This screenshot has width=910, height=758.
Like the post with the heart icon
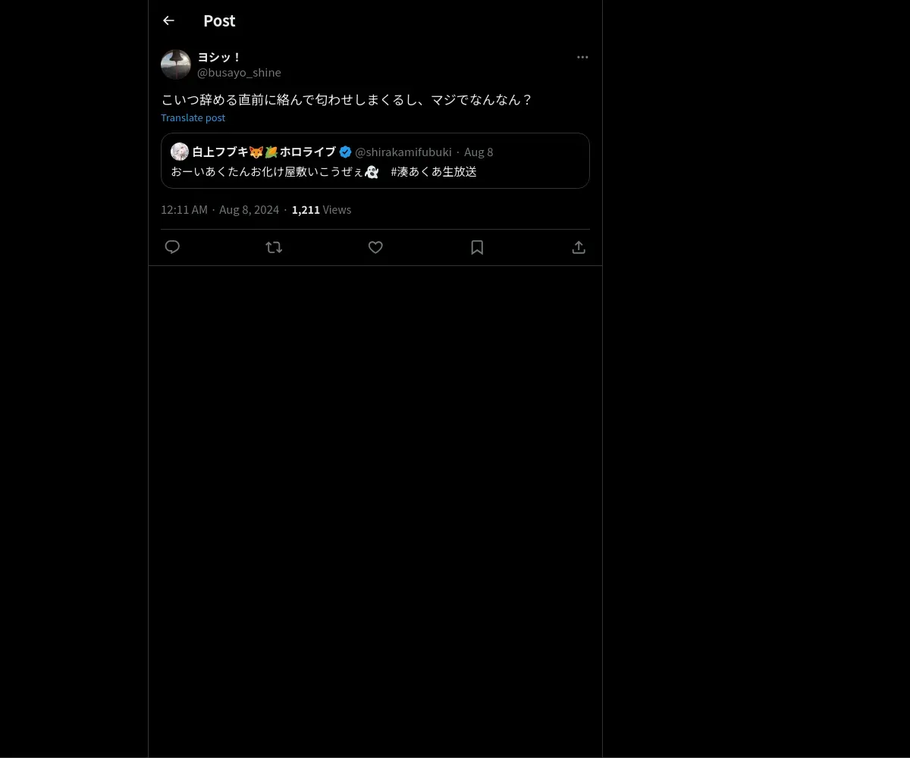(375, 247)
